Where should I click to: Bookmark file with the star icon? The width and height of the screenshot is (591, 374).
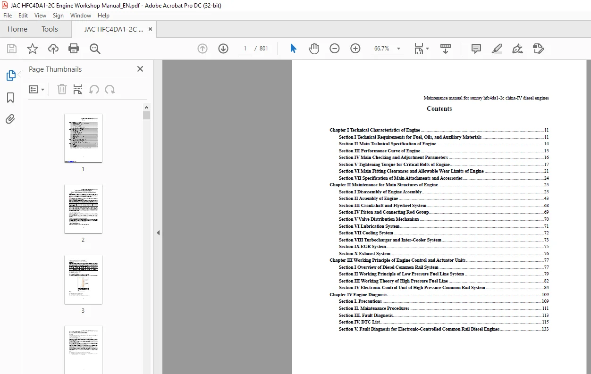click(33, 49)
